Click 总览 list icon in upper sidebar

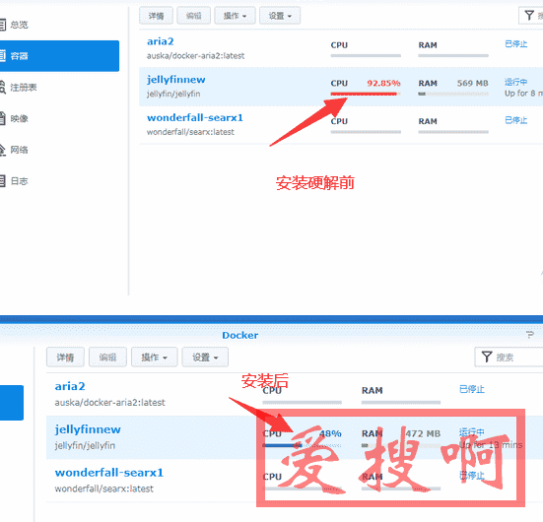tap(3, 25)
